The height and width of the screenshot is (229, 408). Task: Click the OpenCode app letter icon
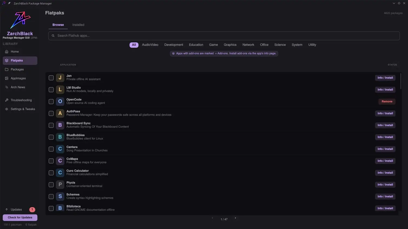[60, 102]
